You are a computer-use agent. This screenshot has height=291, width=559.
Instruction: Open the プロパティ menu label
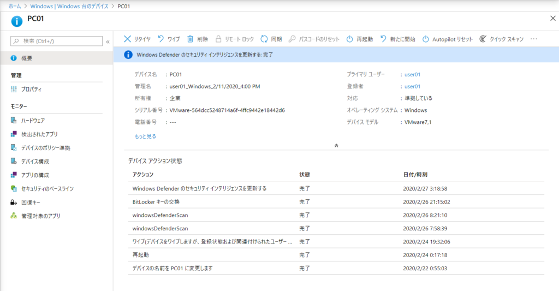[x=31, y=89]
